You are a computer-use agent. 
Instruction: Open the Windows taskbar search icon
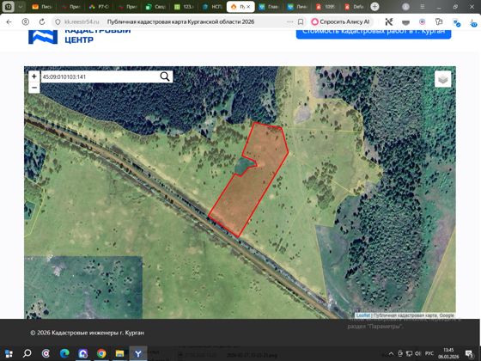tap(27, 353)
